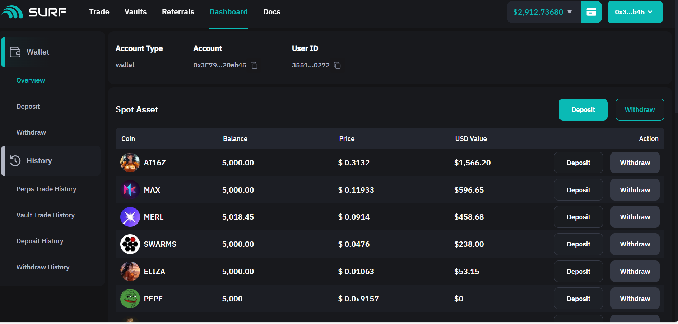The height and width of the screenshot is (324, 678).
Task: Copy the User ID
Action: tap(337, 65)
